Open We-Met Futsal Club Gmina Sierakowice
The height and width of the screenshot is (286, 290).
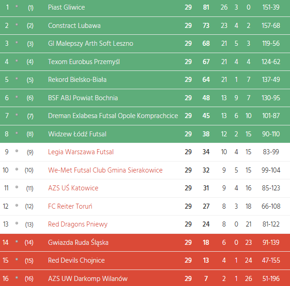(105, 170)
